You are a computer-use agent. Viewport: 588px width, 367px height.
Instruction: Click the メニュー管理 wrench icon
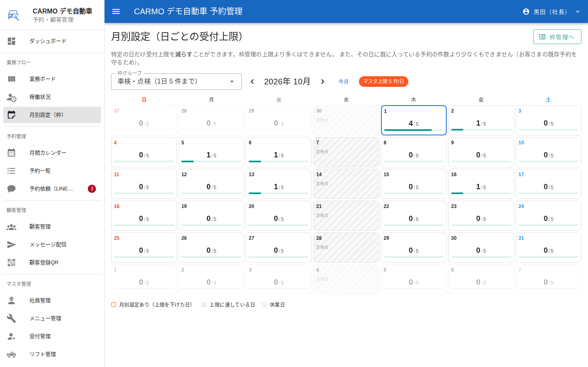coord(11,318)
